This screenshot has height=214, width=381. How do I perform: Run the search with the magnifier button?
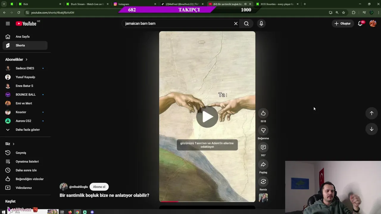246,23
